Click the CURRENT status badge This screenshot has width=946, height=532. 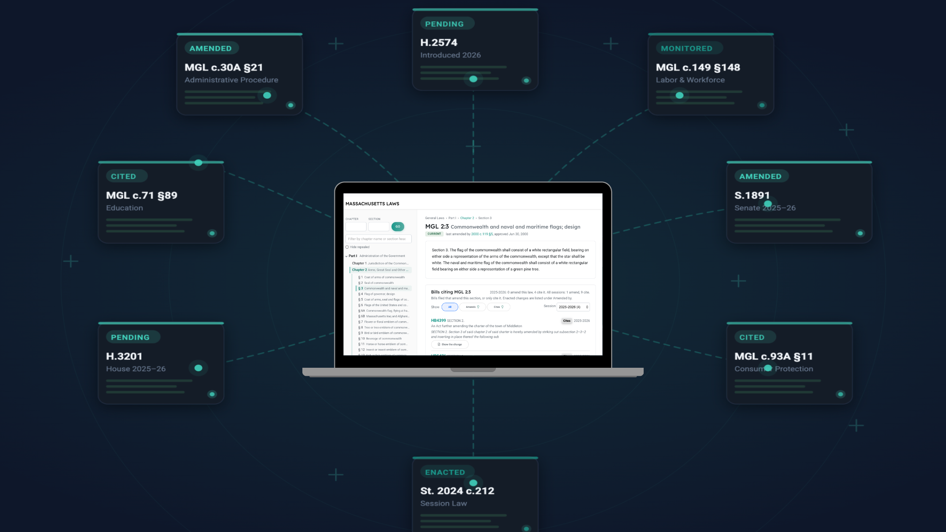point(434,234)
